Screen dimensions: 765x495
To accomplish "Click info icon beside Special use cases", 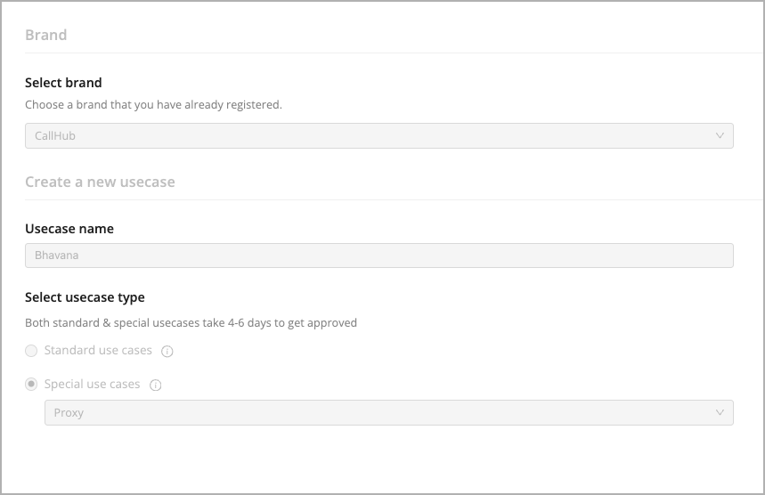I will pos(155,385).
